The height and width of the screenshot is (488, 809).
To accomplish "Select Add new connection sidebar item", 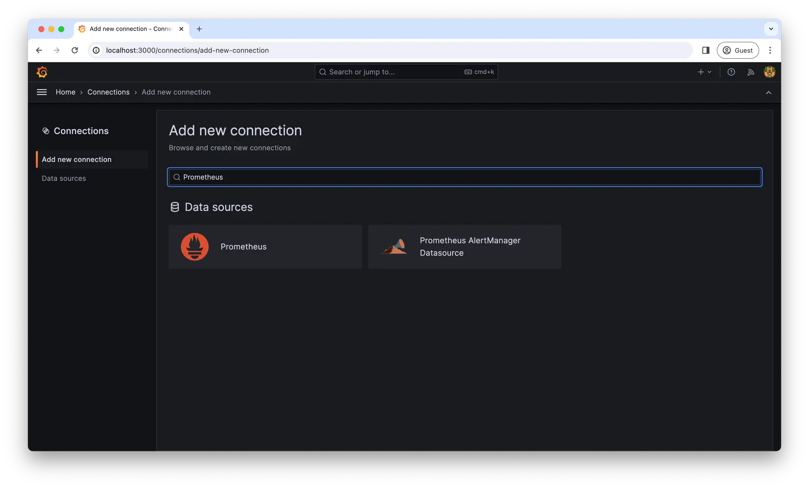I will pyautogui.click(x=92, y=159).
